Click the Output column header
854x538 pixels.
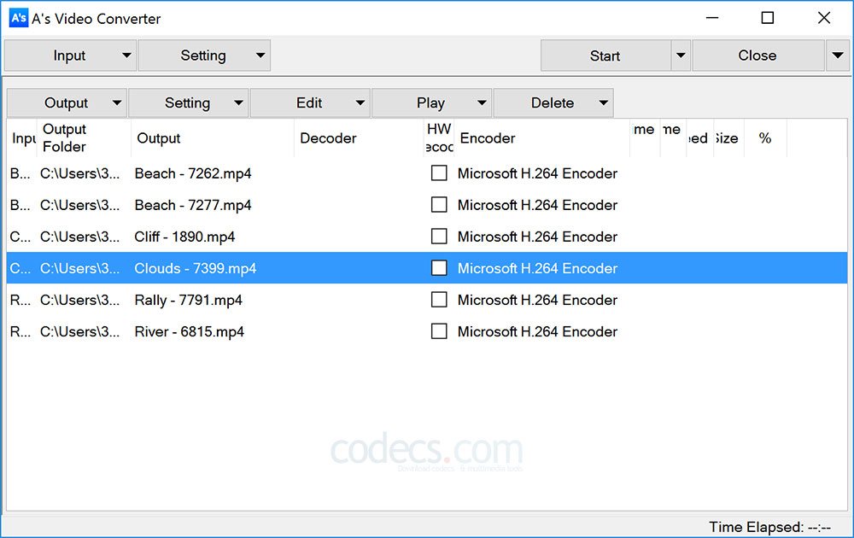pos(213,137)
